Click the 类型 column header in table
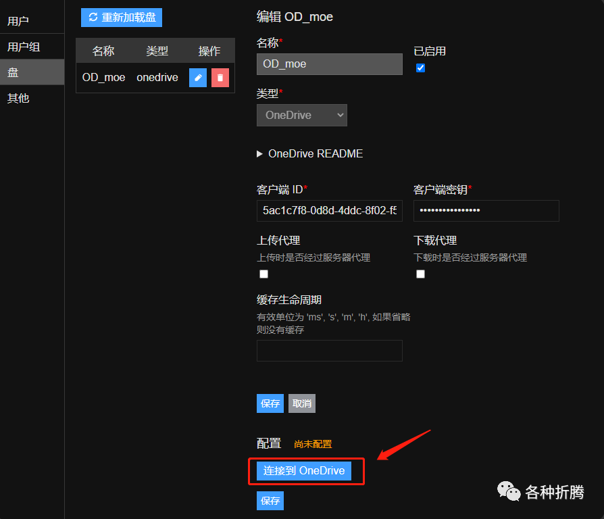 tap(157, 51)
